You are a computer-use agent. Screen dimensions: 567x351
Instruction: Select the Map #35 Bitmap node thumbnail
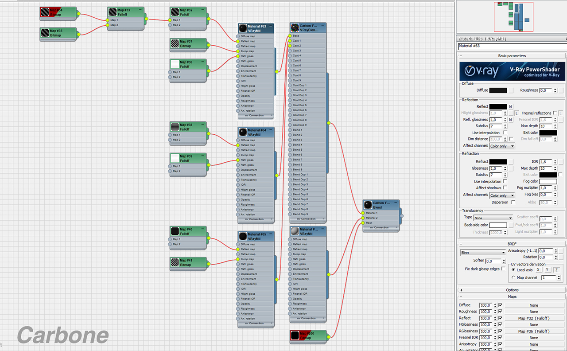[x=45, y=33]
